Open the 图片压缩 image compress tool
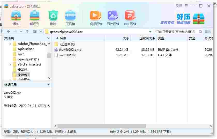 [113, 16]
